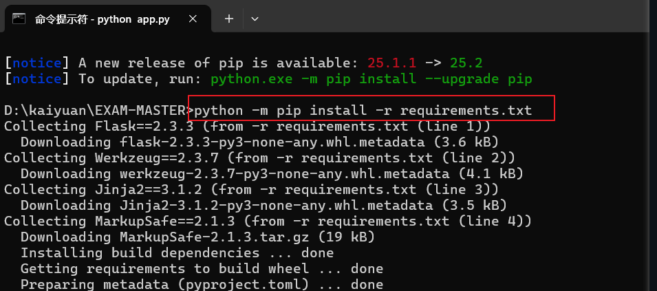The width and height of the screenshot is (657, 291).
Task: Click the 'Collecting Flask==2.3.3' line
Action: (247, 127)
